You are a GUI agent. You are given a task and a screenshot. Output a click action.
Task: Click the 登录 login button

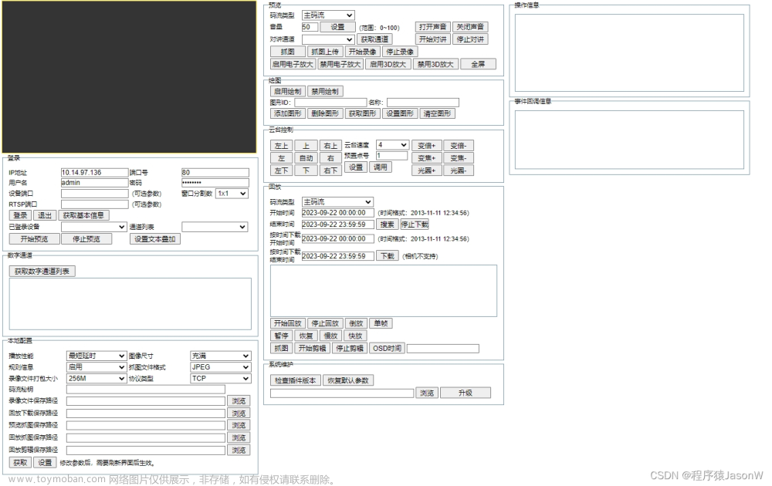point(20,215)
